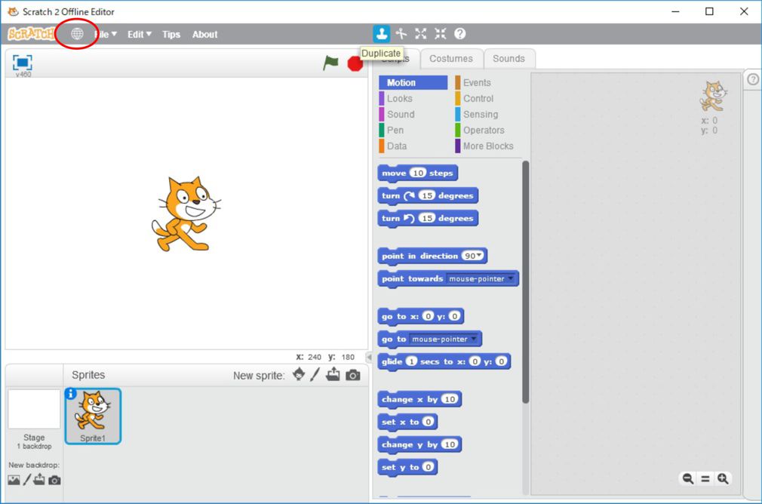Click the cat sprite on the stage
This screenshot has height=504, width=762.
(186, 214)
